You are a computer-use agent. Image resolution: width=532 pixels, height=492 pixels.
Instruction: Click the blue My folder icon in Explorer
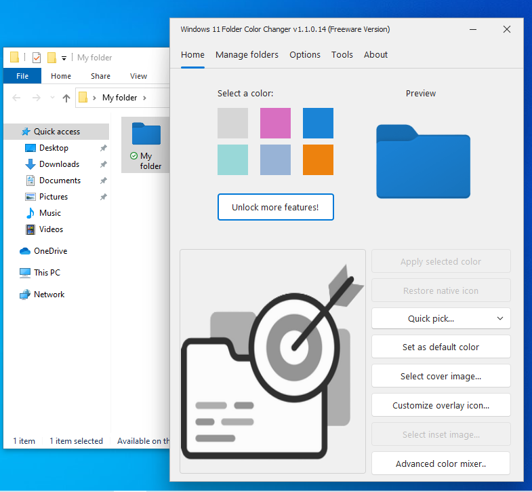(146, 134)
